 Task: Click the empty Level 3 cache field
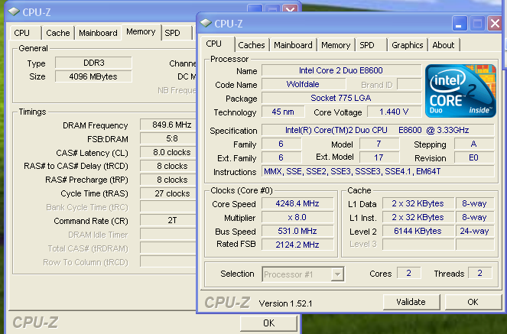[x=418, y=245]
